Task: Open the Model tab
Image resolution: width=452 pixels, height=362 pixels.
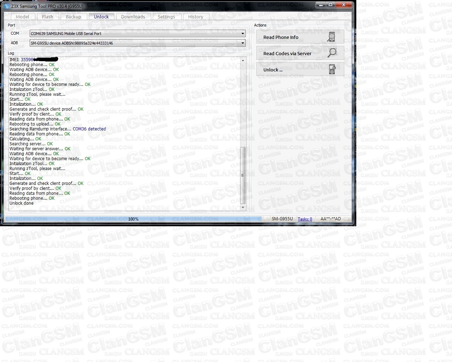Action: coord(22,17)
